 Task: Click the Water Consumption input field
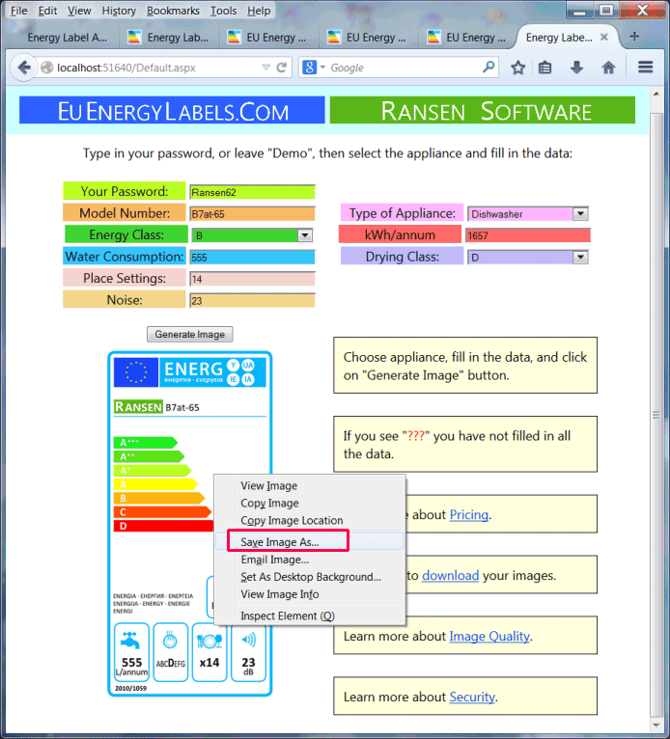[x=252, y=258]
